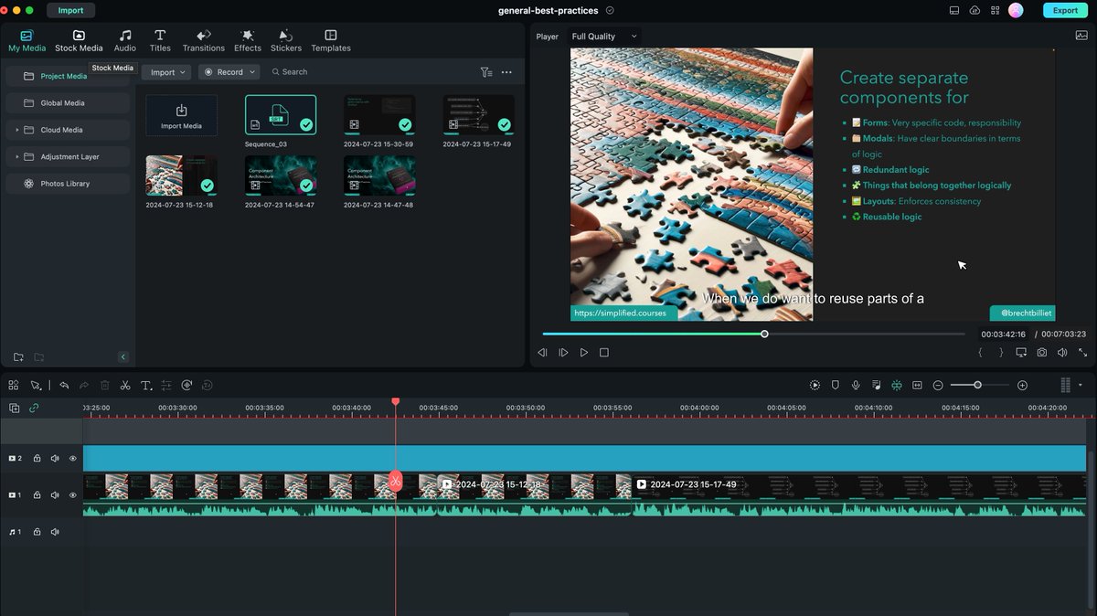Mute video track 1 speaker
Image resolution: width=1097 pixels, height=616 pixels.
click(x=55, y=495)
